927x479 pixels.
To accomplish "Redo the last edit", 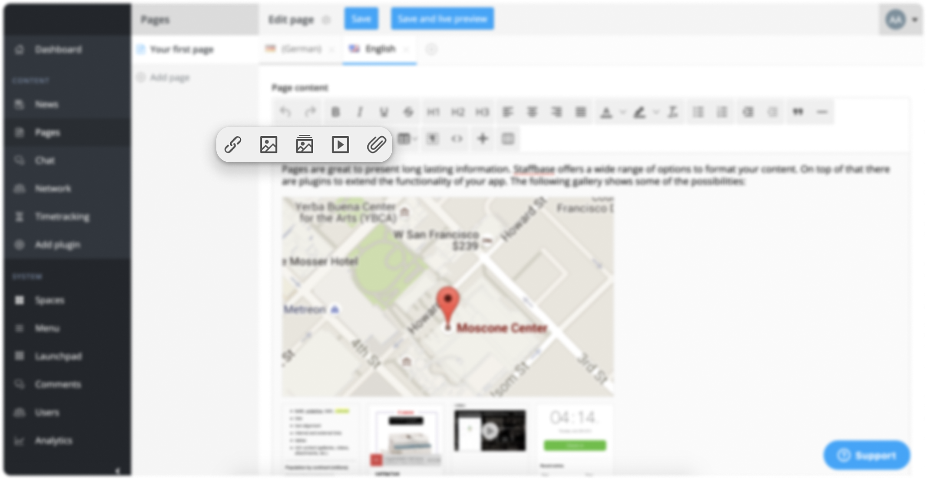I will pyautogui.click(x=310, y=112).
